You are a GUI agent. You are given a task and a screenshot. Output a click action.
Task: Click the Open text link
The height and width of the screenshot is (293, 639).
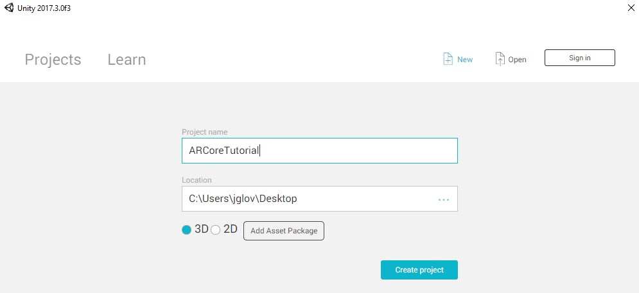pos(517,60)
